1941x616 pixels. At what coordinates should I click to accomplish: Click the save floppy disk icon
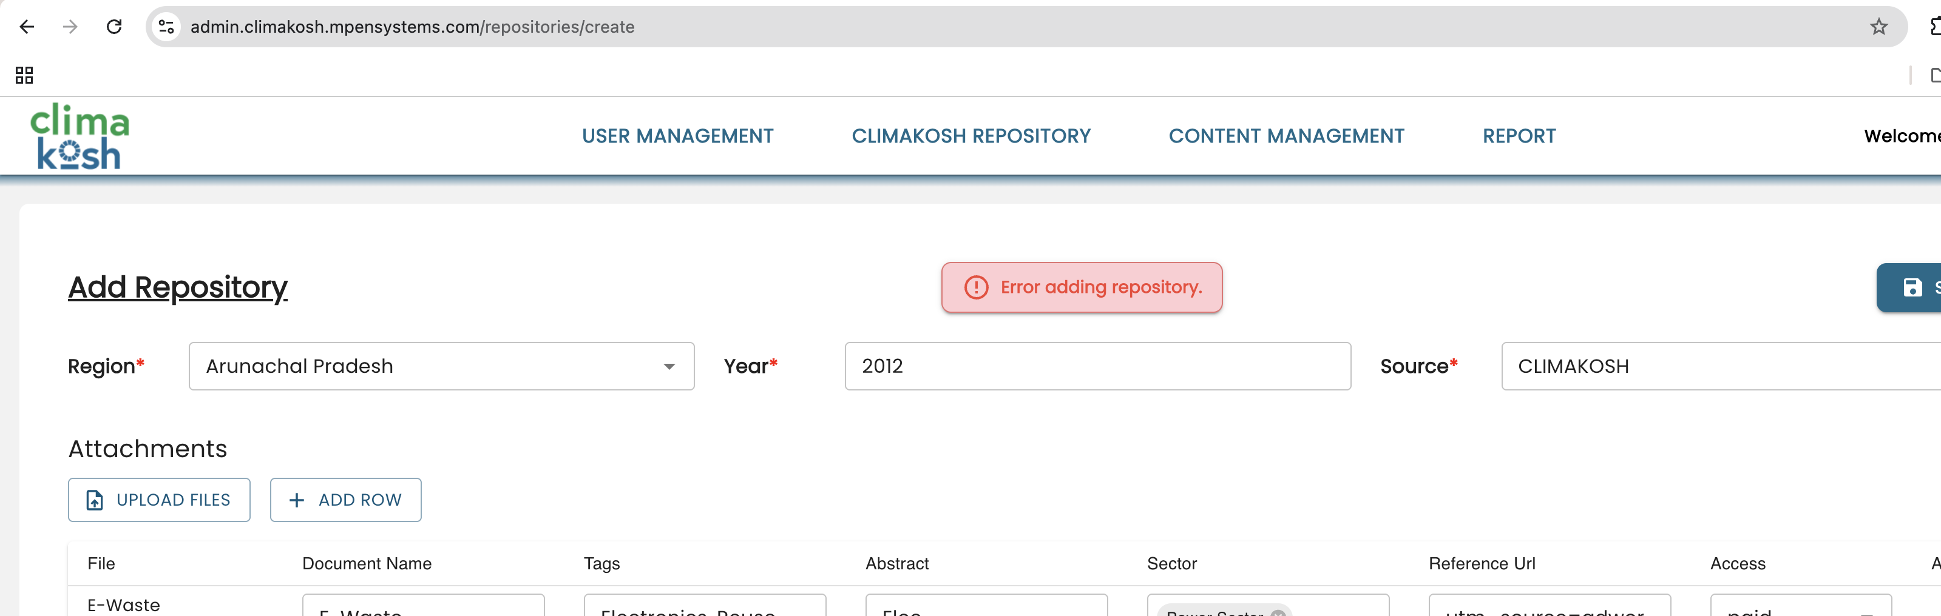[1912, 287]
